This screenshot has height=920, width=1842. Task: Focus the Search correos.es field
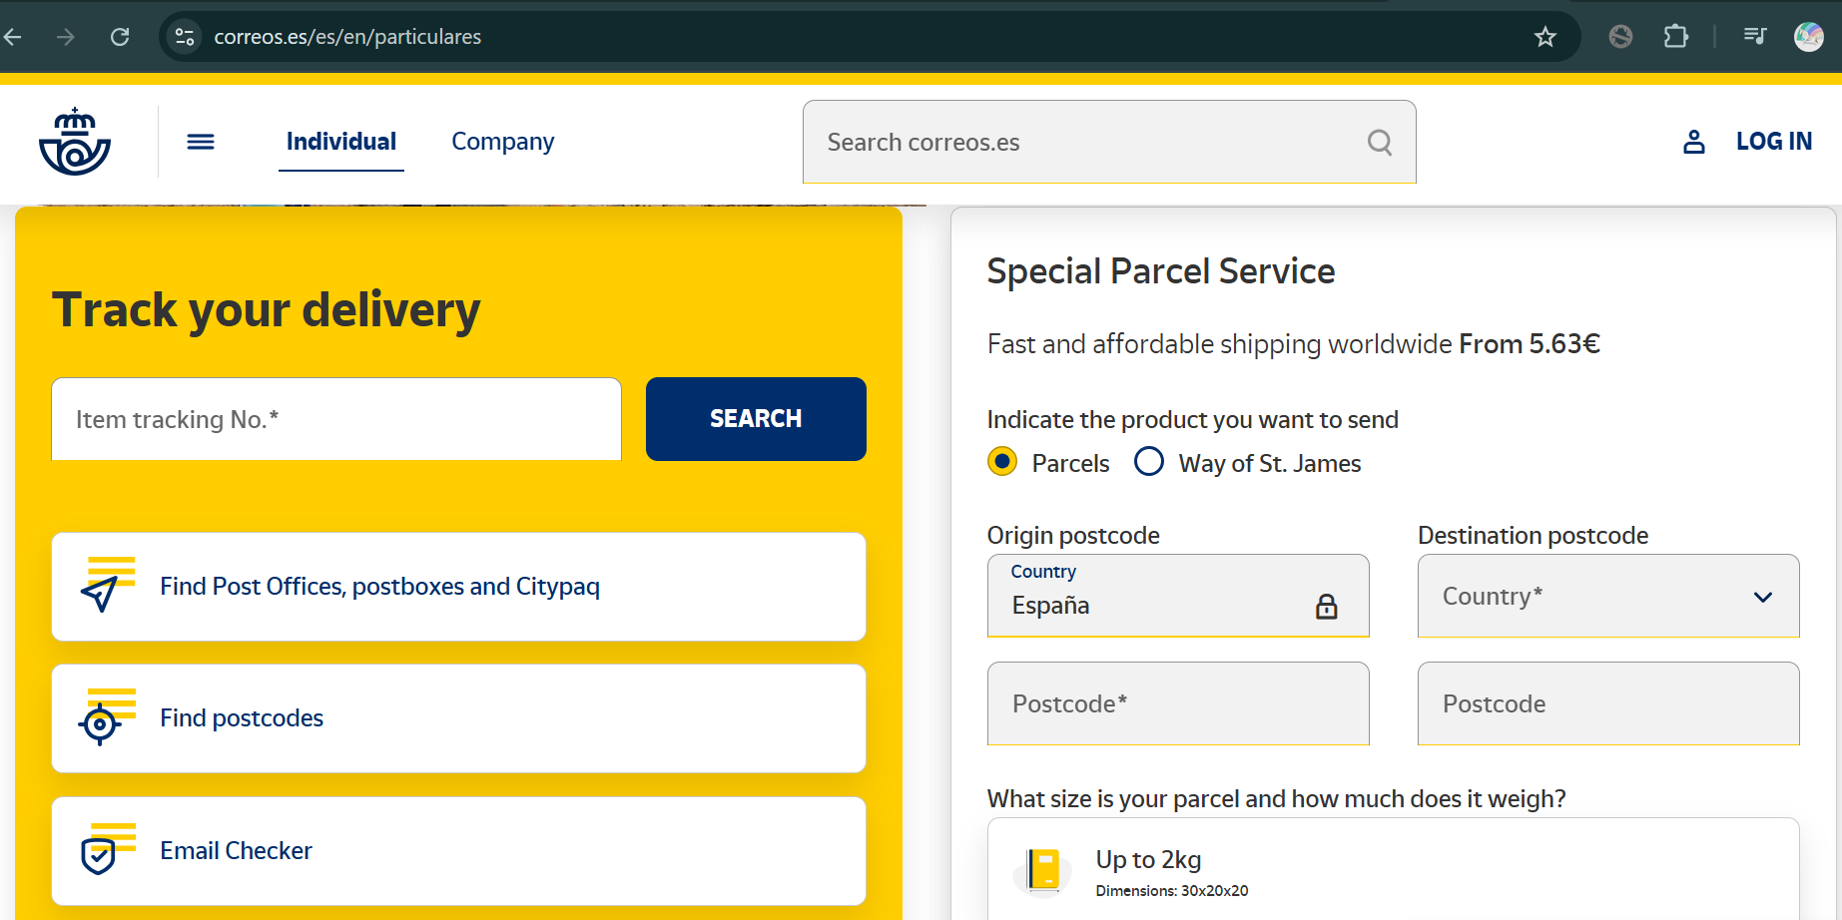1109,142
